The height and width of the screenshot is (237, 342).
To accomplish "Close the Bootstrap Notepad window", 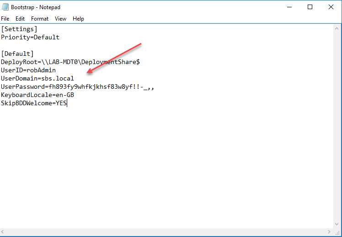I will 331,7.
